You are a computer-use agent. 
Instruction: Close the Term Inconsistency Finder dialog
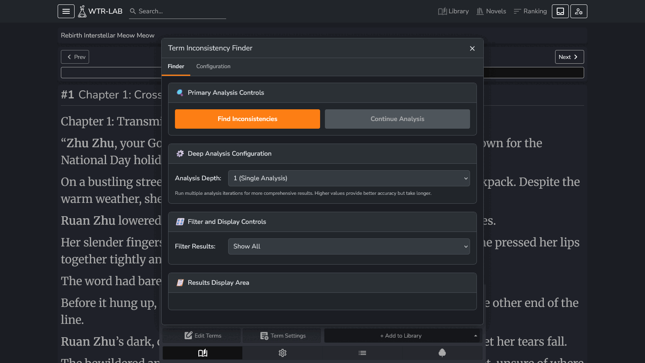click(x=472, y=48)
